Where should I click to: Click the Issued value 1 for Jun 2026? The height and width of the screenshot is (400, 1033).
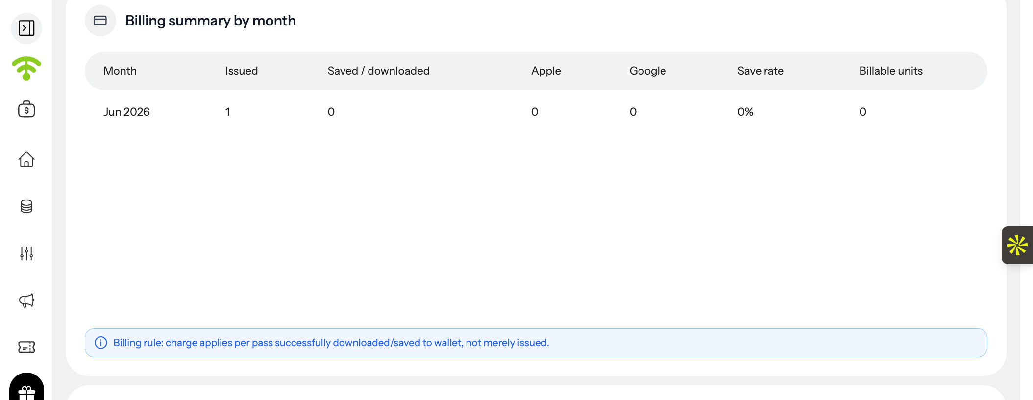(228, 112)
